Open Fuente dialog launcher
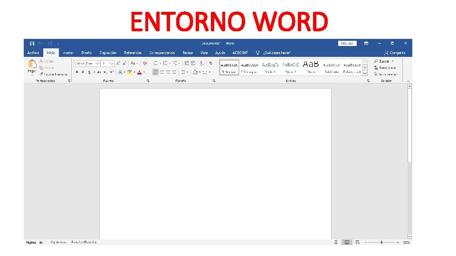 click(148, 81)
